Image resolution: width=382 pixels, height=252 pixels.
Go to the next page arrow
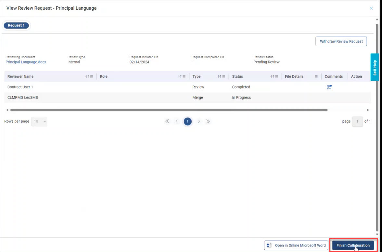pos(199,121)
